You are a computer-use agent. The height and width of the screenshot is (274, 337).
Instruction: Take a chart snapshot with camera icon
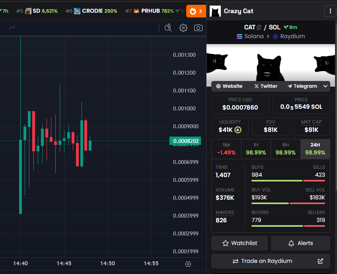tap(198, 28)
